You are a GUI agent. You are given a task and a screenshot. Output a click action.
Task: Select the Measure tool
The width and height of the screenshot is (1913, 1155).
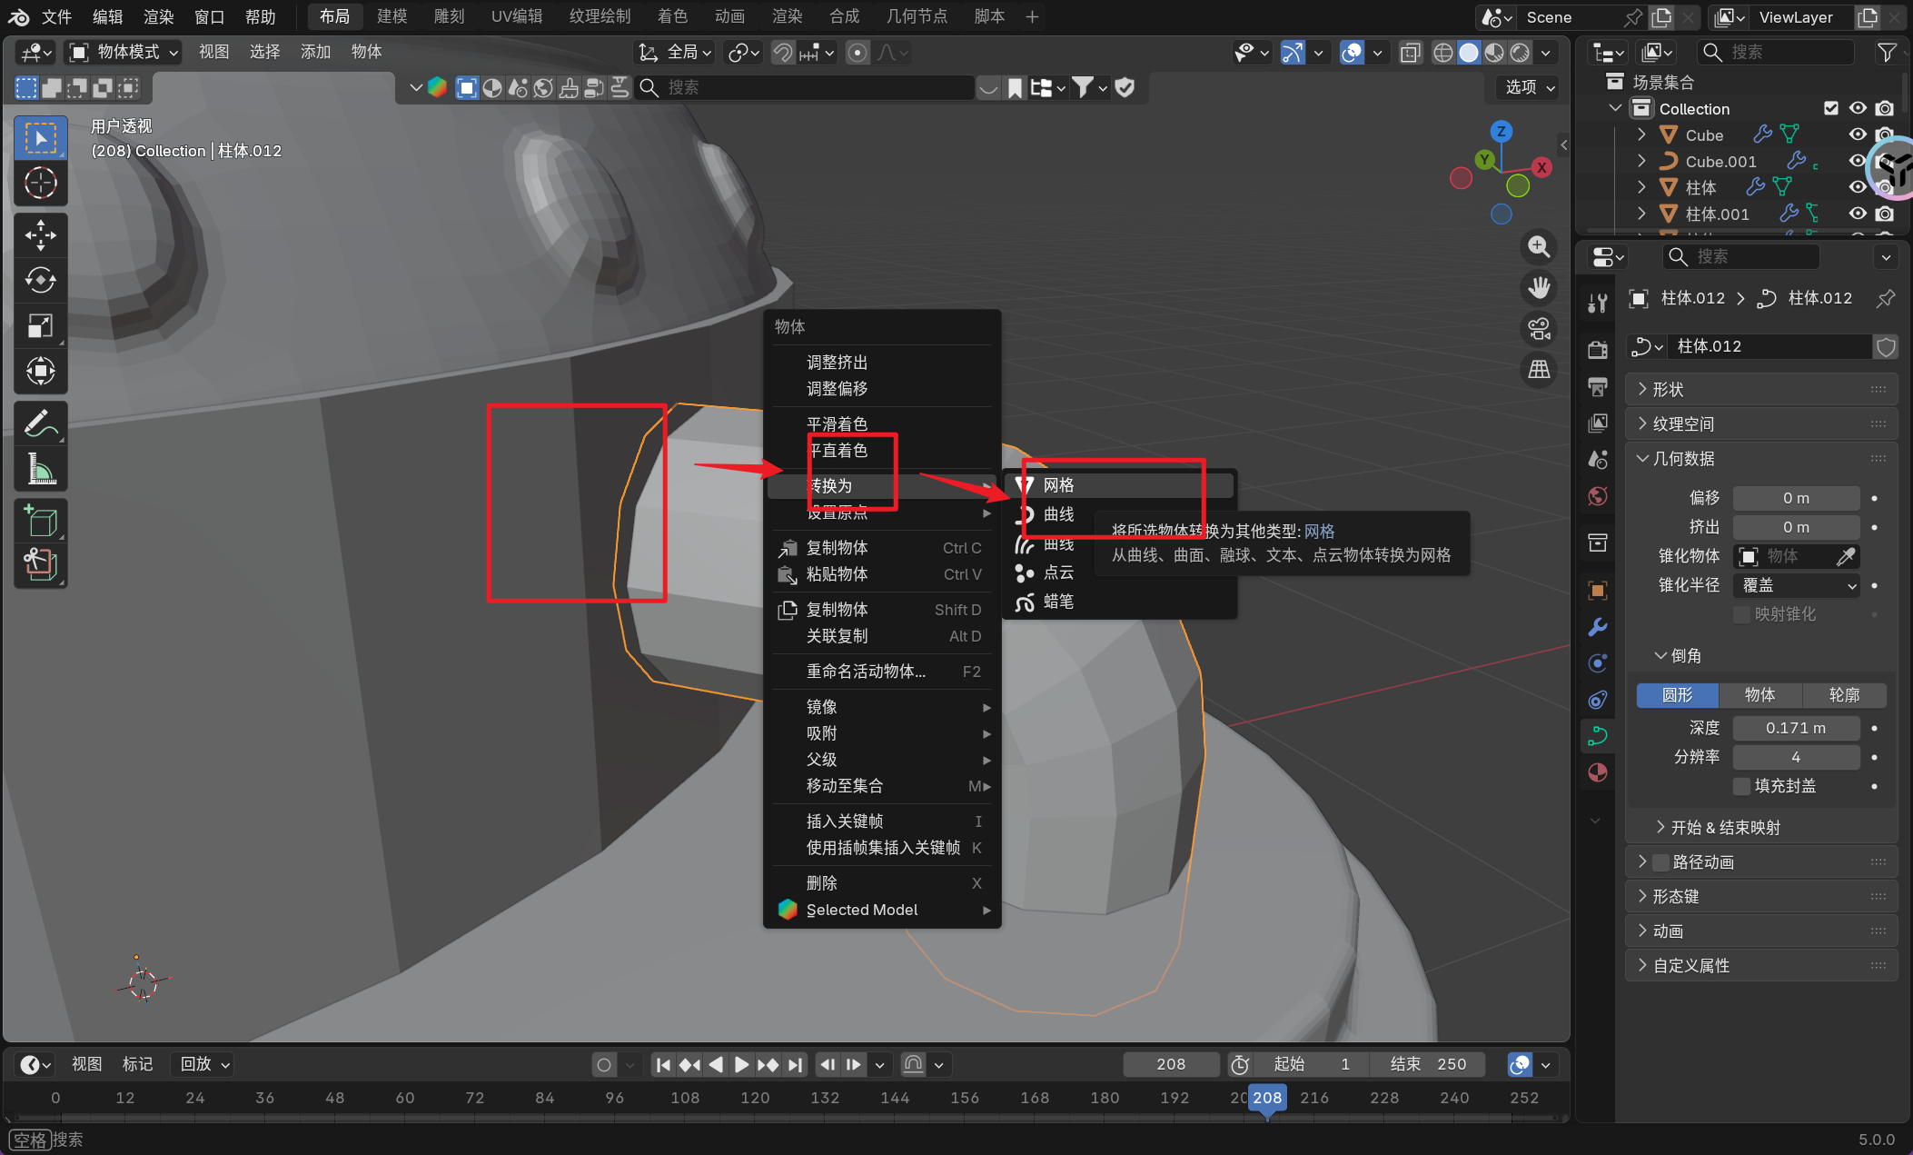tap(40, 470)
